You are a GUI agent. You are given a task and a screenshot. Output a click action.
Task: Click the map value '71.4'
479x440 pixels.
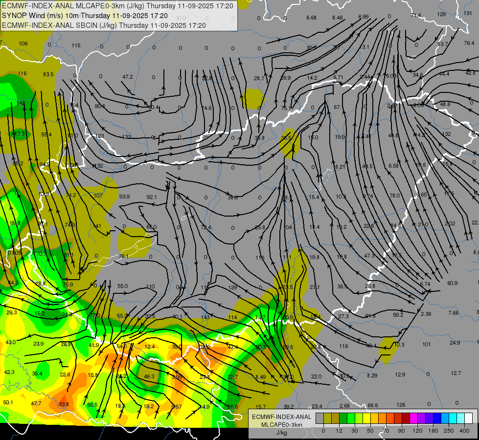click(416, 15)
